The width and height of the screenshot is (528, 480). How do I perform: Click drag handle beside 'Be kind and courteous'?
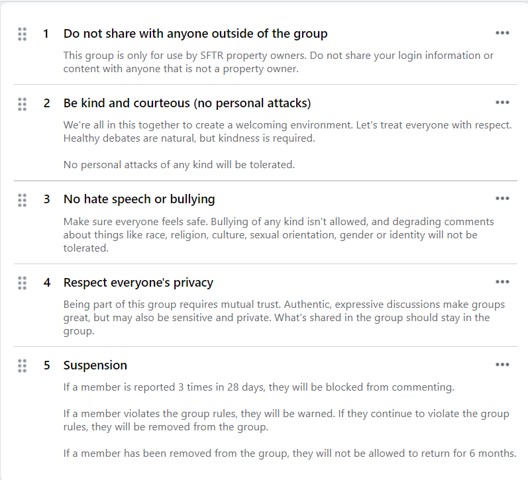point(23,104)
